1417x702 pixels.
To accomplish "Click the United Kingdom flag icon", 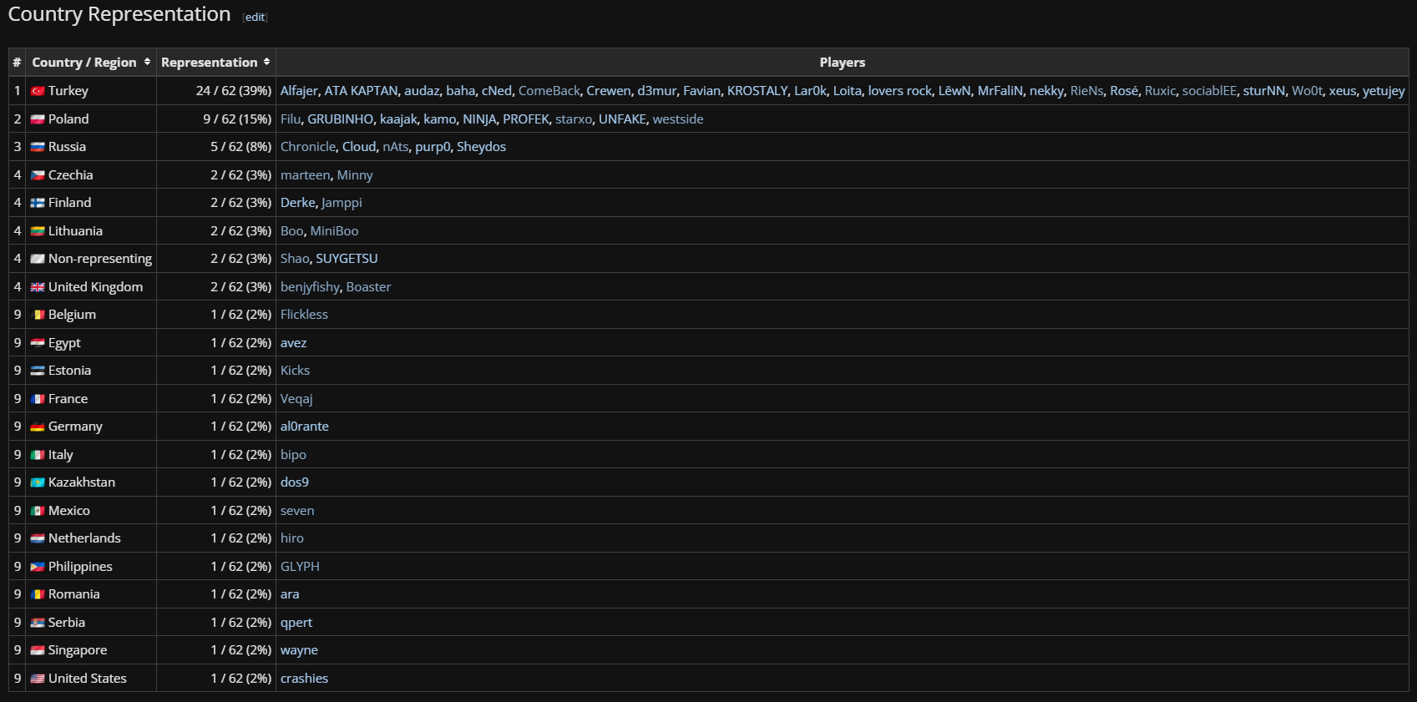I will (38, 287).
